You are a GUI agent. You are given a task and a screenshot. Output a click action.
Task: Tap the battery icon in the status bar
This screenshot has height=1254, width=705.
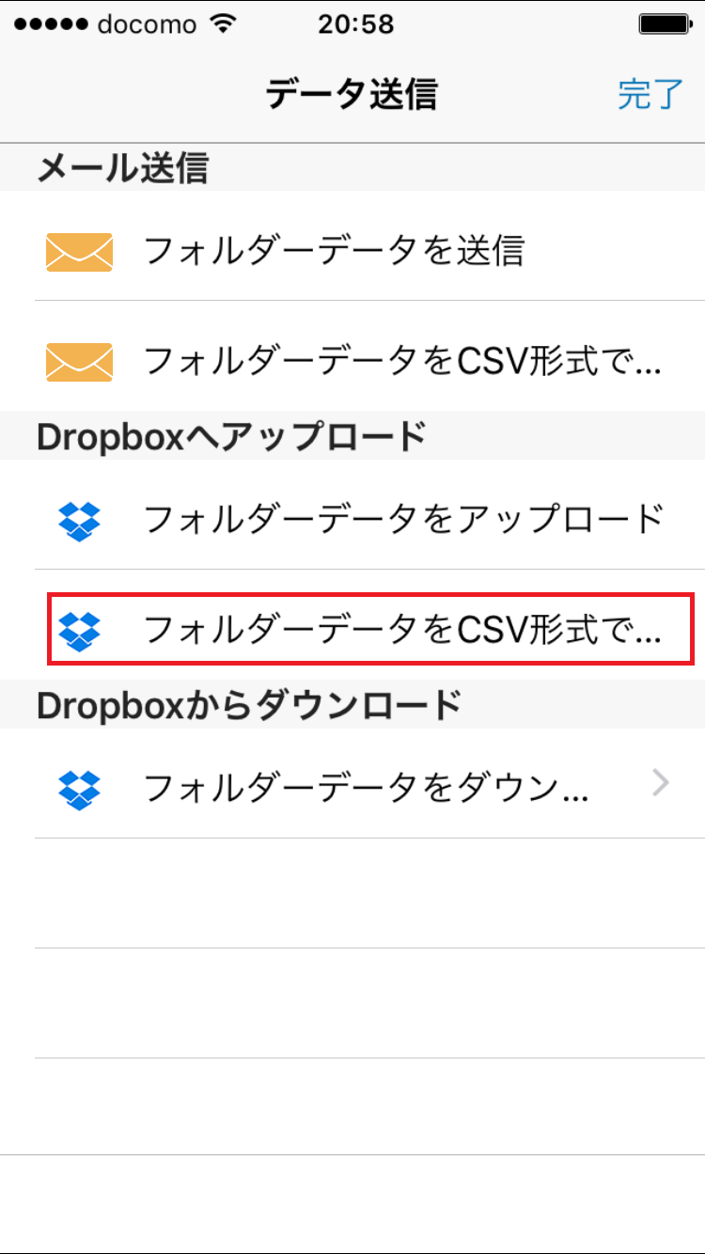tap(664, 24)
